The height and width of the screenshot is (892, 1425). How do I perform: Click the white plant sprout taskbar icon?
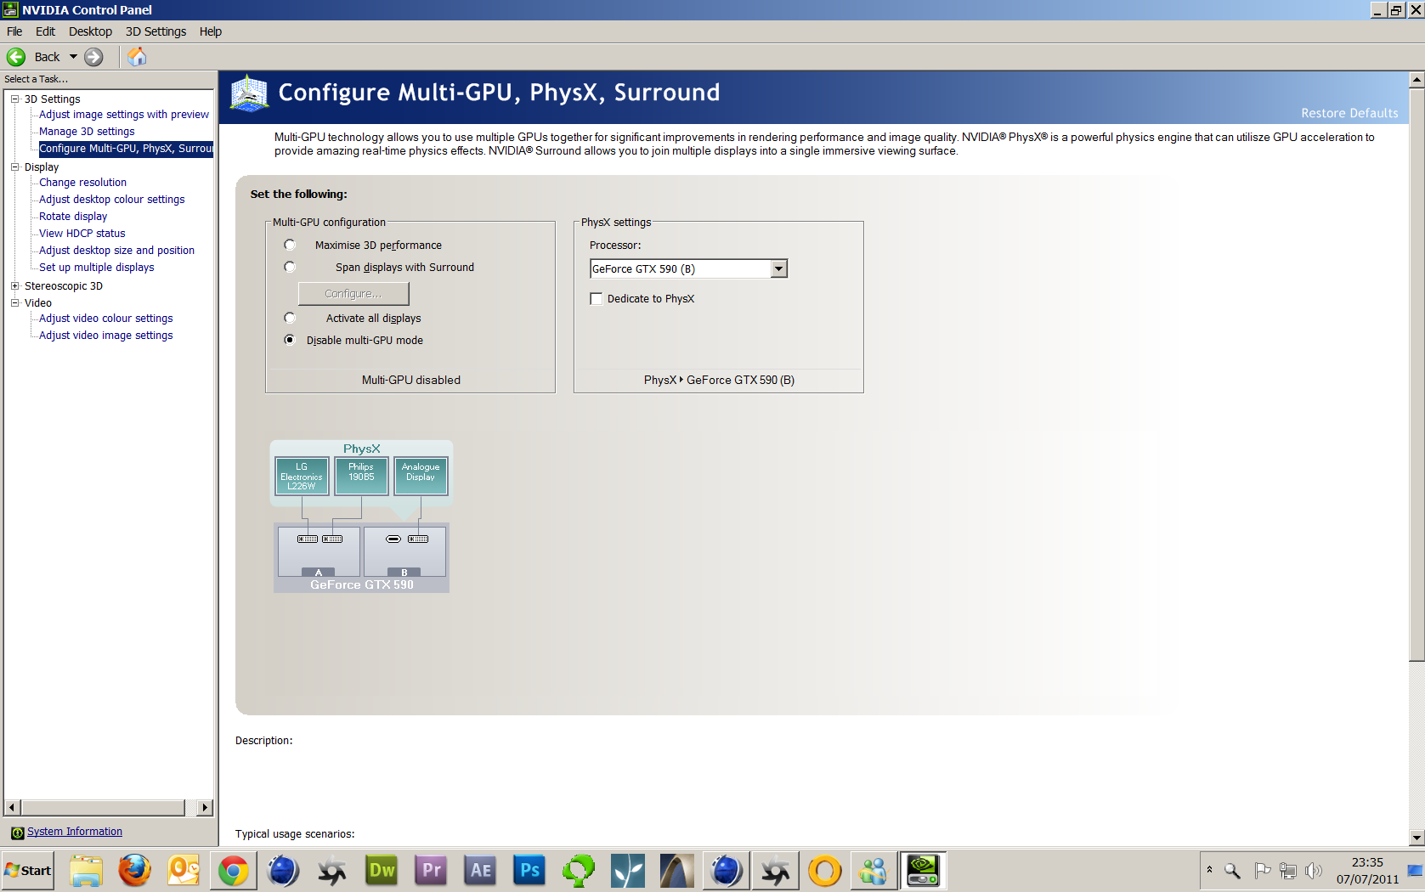pyautogui.click(x=628, y=871)
